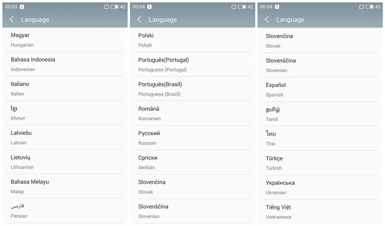The width and height of the screenshot is (385, 226).
Task: Tap the notification icon next to 00:03
Action: point(22,7)
